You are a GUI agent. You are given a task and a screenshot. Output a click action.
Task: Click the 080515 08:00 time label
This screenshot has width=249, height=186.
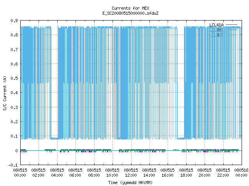(94, 173)
